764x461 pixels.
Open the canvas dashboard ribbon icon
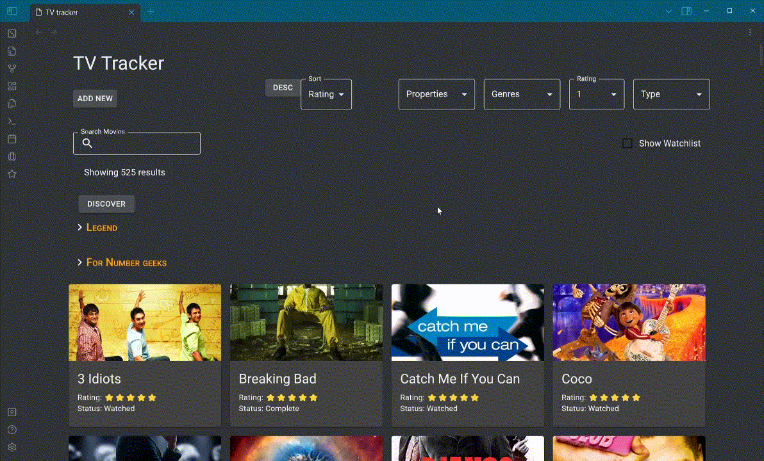point(12,86)
